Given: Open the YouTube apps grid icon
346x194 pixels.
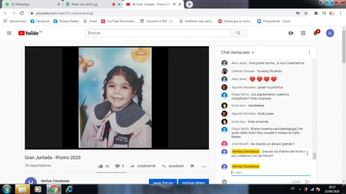Looking at the screenshot, I should point(303,33).
